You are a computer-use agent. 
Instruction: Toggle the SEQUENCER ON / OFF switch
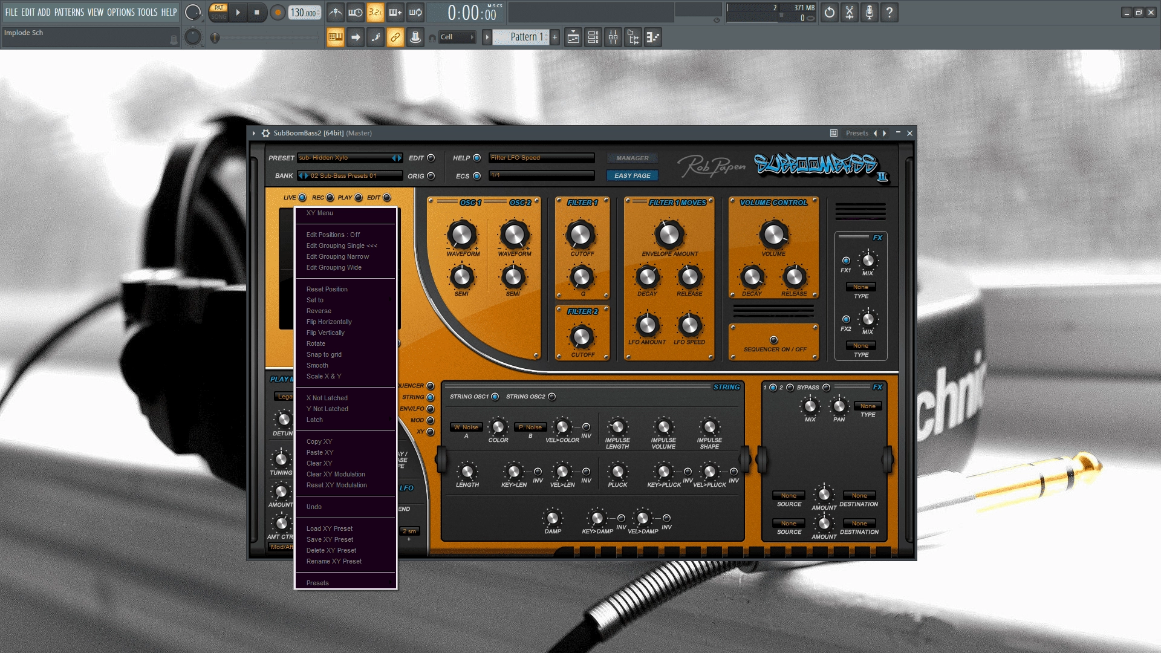[x=773, y=340]
